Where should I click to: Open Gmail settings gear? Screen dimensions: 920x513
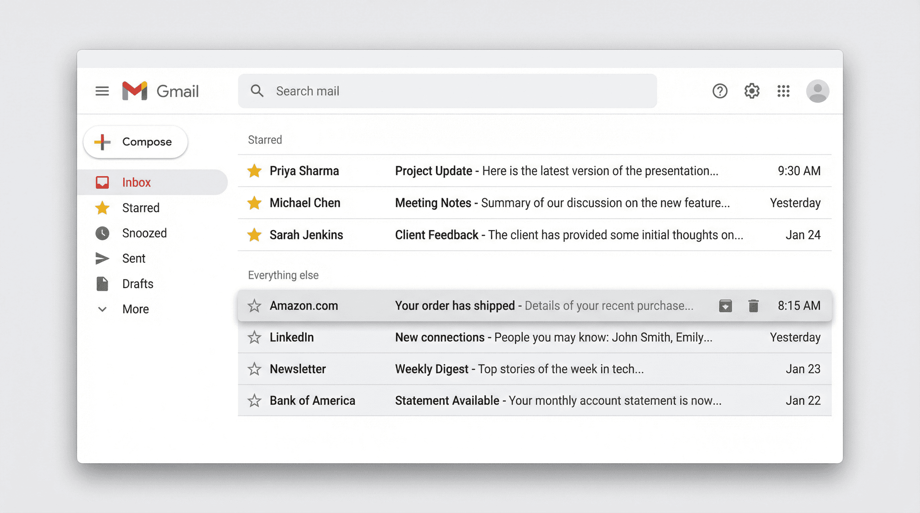751,91
